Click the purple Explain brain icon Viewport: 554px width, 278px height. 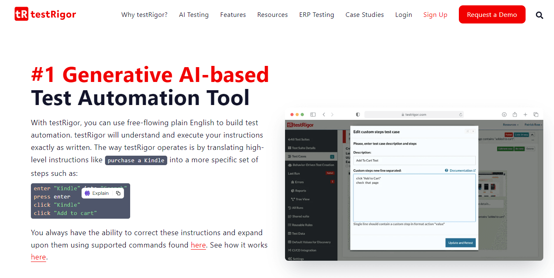click(87, 193)
